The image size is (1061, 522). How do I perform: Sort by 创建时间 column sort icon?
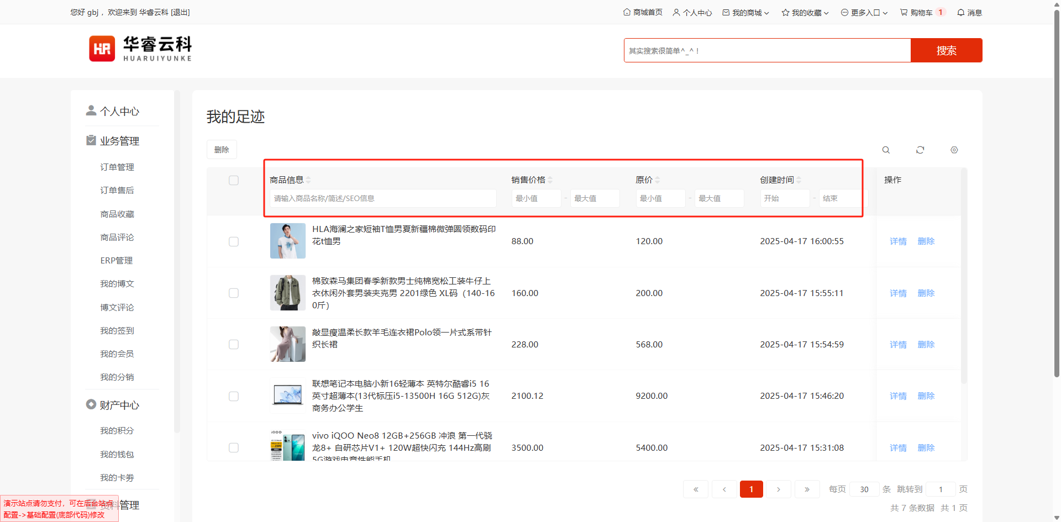[x=799, y=180]
